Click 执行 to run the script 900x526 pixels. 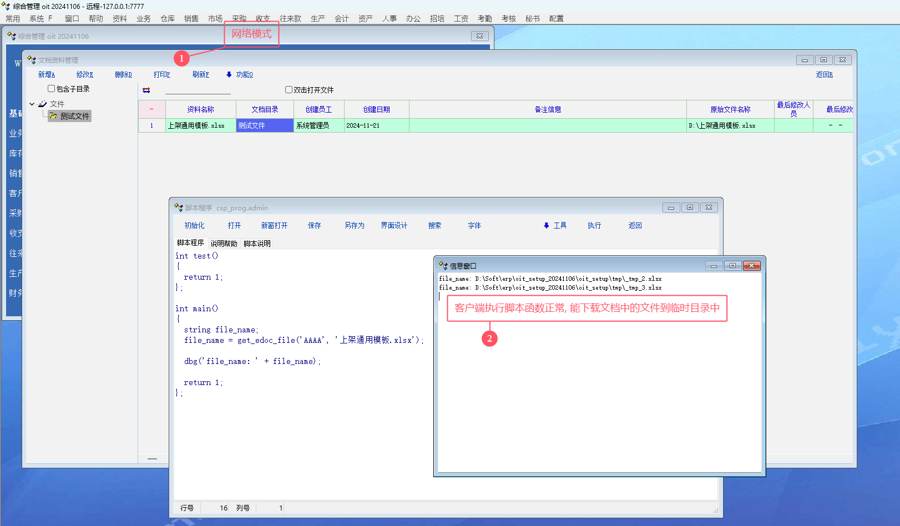coord(594,225)
